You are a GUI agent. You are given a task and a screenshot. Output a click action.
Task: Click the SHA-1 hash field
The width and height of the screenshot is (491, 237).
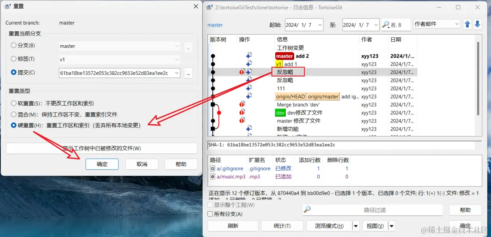[x=344, y=145]
